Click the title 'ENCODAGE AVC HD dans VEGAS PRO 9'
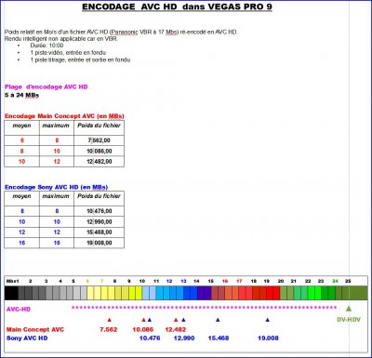The image size is (372, 358). click(177, 7)
